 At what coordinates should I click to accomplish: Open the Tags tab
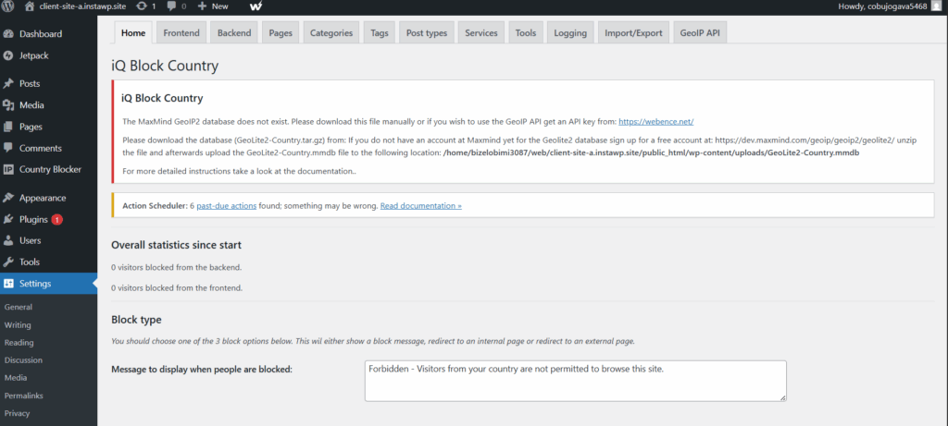tap(380, 33)
